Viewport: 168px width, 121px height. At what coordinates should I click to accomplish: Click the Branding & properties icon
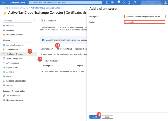tap(4, 45)
